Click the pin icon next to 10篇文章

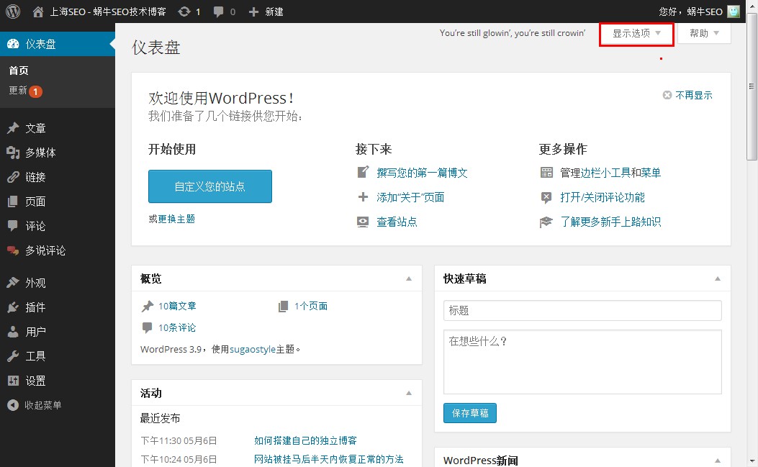click(x=148, y=307)
